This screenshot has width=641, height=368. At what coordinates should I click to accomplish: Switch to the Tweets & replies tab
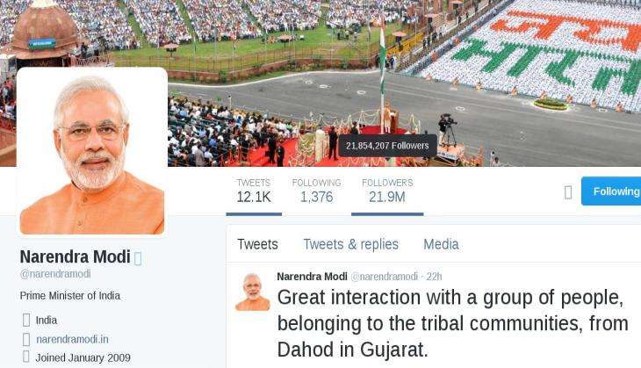[x=350, y=244]
